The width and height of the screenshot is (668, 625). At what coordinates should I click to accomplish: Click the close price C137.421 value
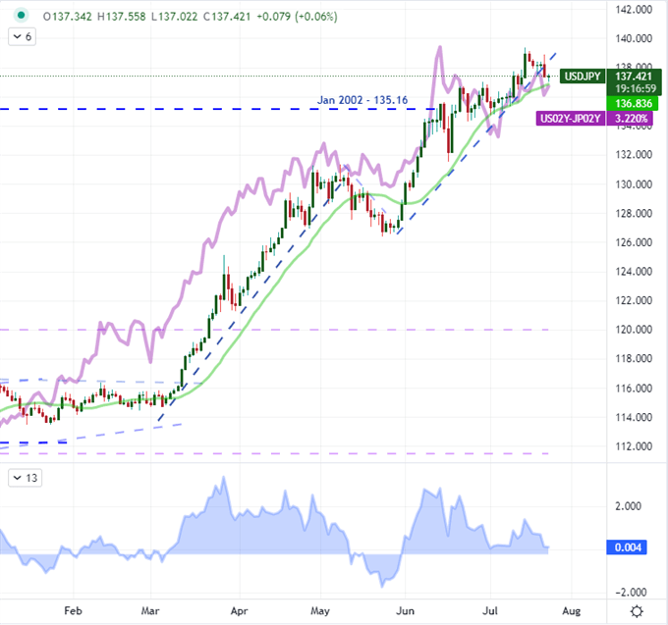227,17
